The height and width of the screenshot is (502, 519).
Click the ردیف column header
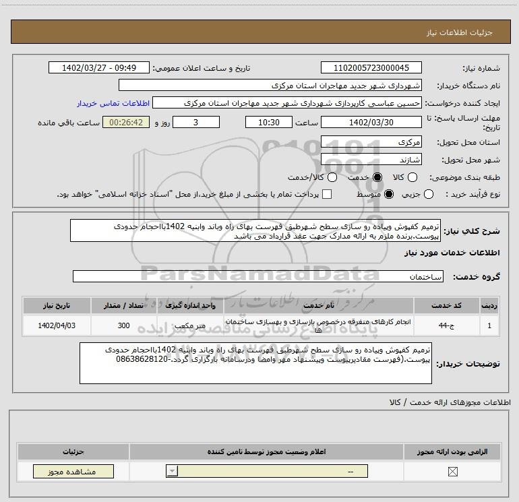(x=489, y=305)
